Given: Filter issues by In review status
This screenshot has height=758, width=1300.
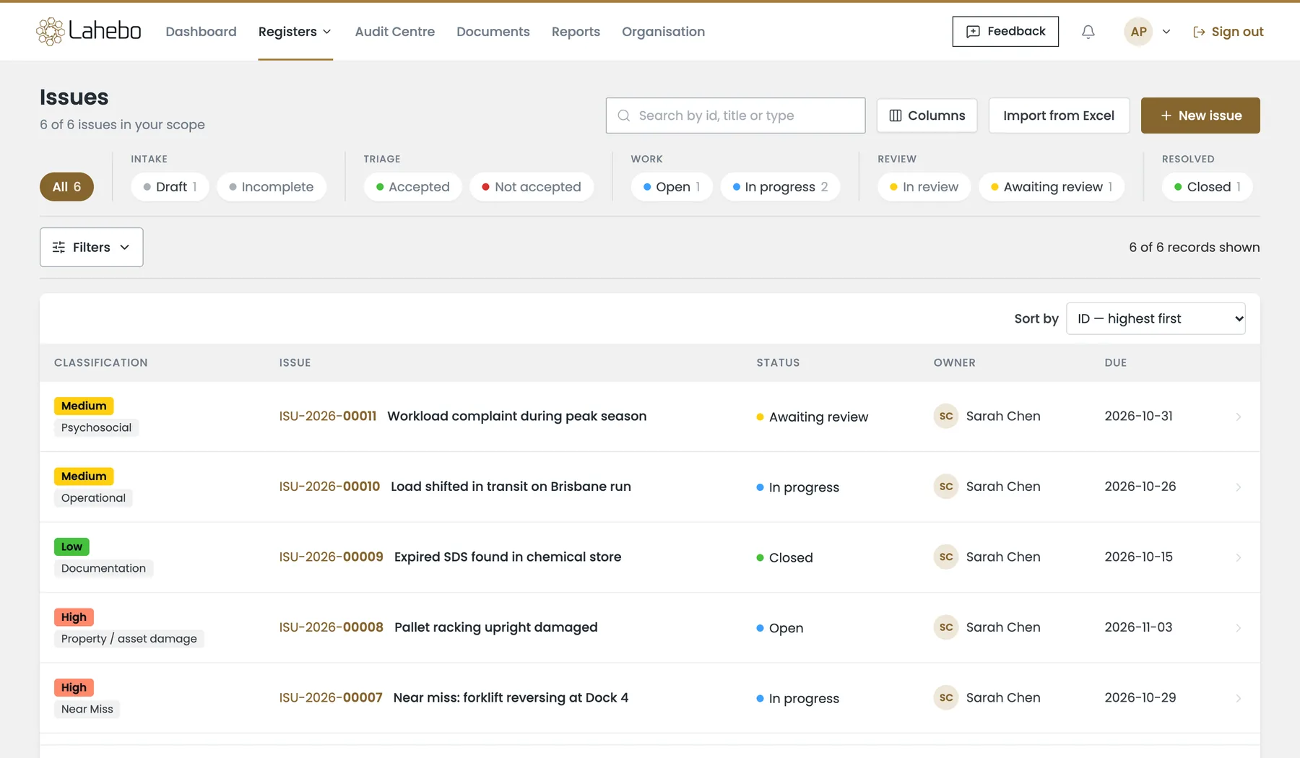Looking at the screenshot, I should (x=924, y=187).
